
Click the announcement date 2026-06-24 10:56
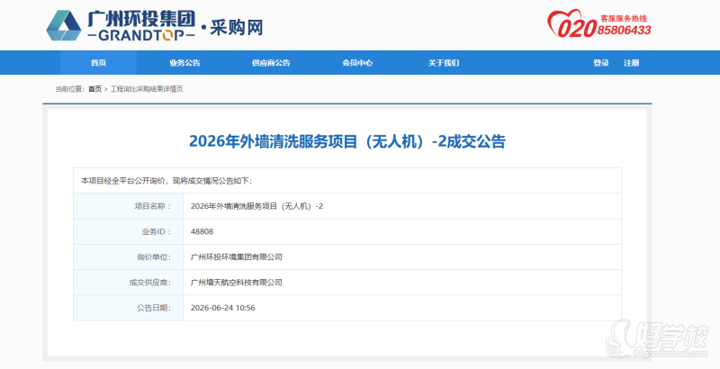click(222, 308)
